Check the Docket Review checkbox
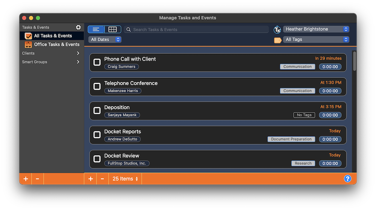 coord(97,159)
